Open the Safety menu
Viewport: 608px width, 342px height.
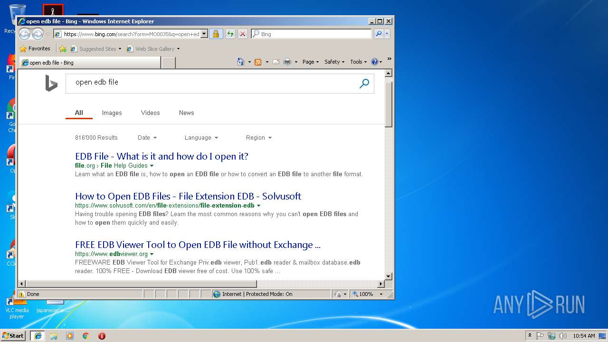coord(334,62)
